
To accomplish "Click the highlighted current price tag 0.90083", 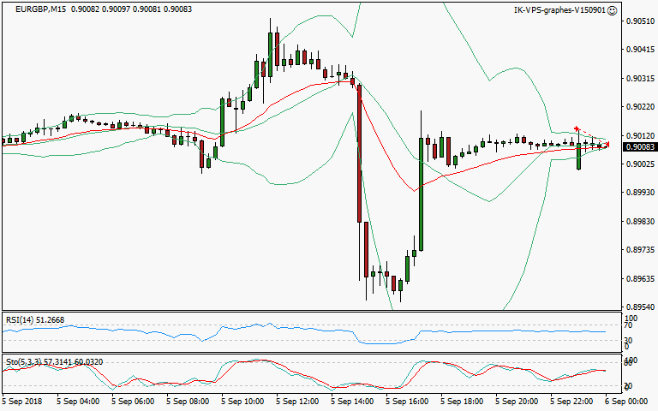I will [x=638, y=147].
